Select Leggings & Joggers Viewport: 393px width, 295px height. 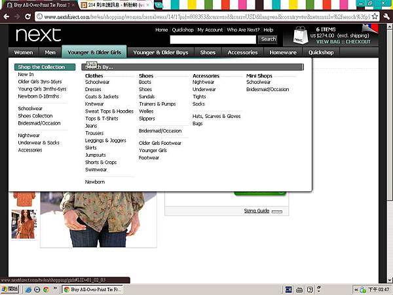105,140
